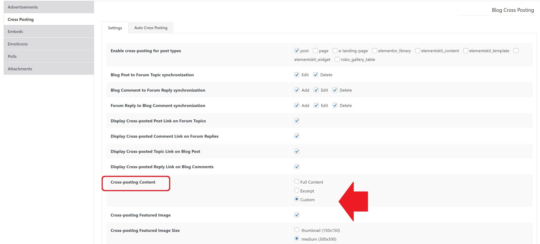Uncheck the post type checkbox
Viewport: 540px width, 244px height.
297,51
